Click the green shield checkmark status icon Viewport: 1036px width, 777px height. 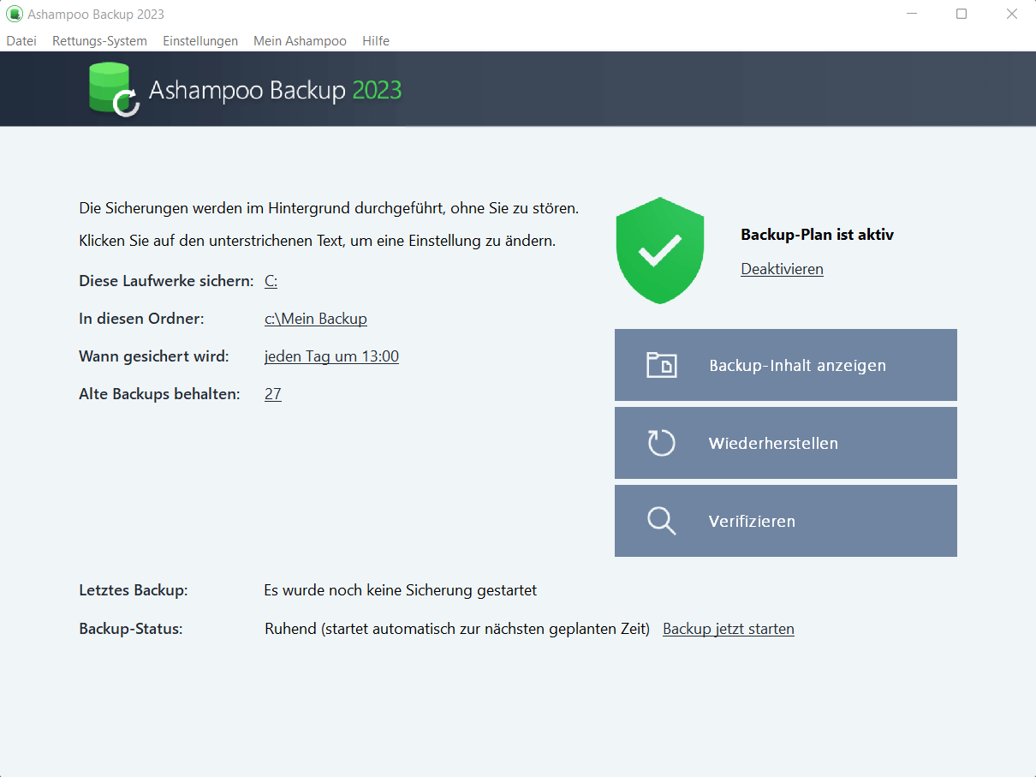(660, 250)
